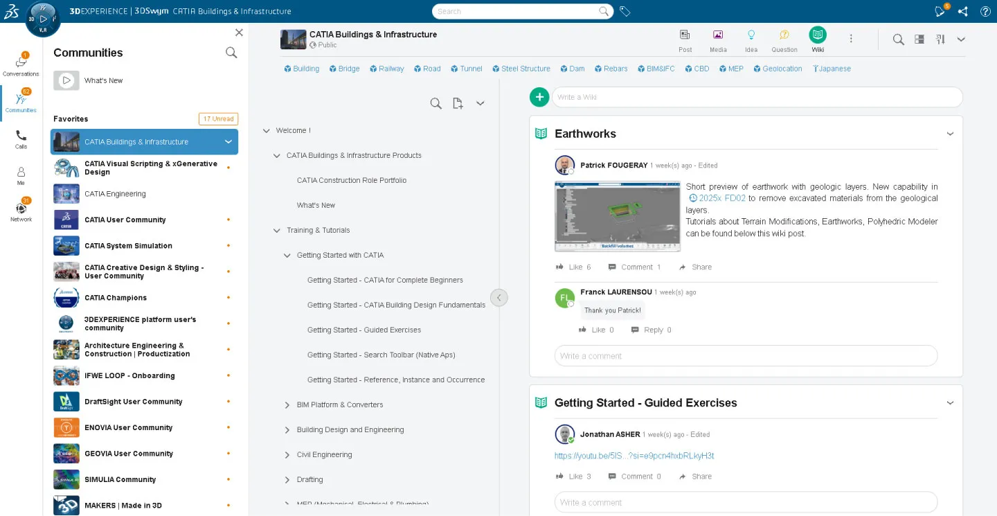This screenshot has width=997, height=516.
Task: Comment on the Earthworks post
Action: [x=634, y=267]
